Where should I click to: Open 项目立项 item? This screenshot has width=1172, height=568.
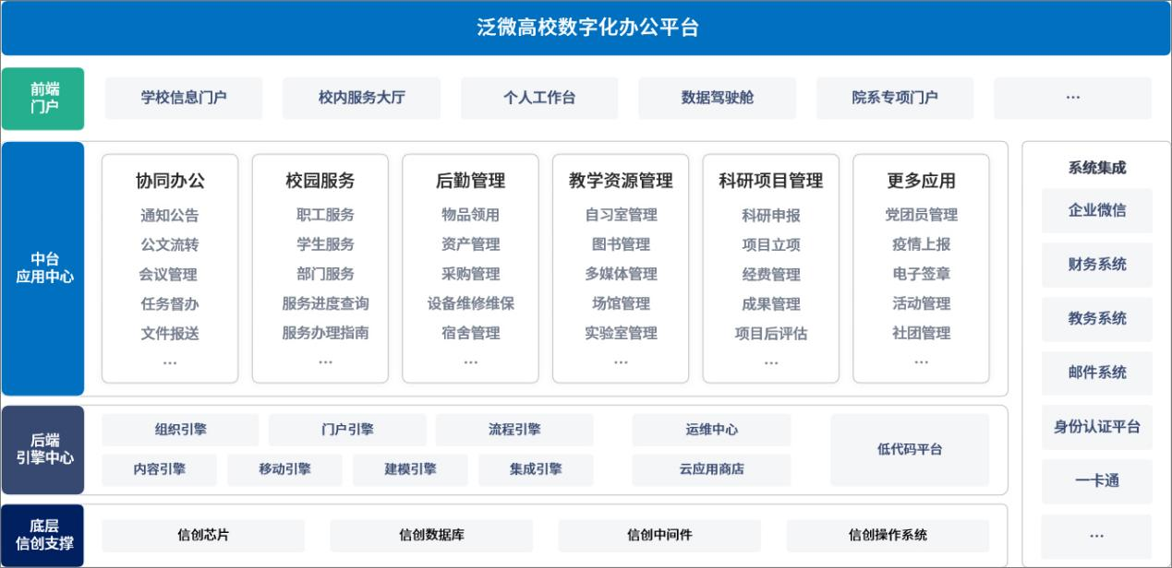point(771,245)
